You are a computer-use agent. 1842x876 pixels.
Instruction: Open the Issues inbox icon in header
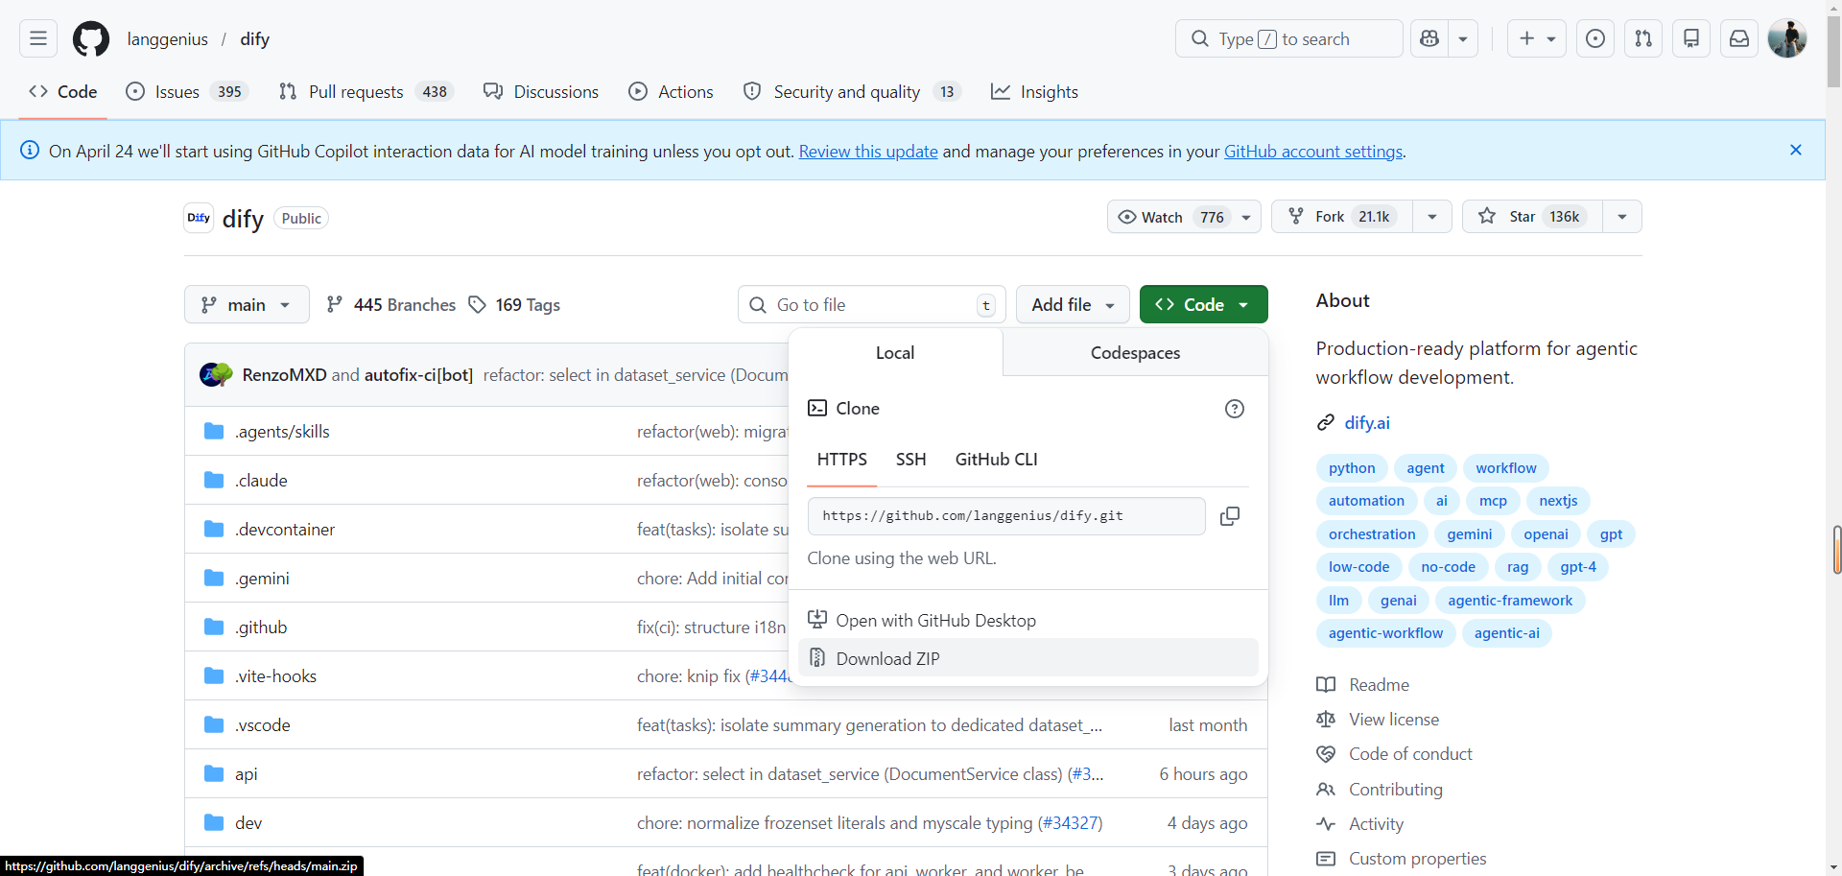(1595, 38)
